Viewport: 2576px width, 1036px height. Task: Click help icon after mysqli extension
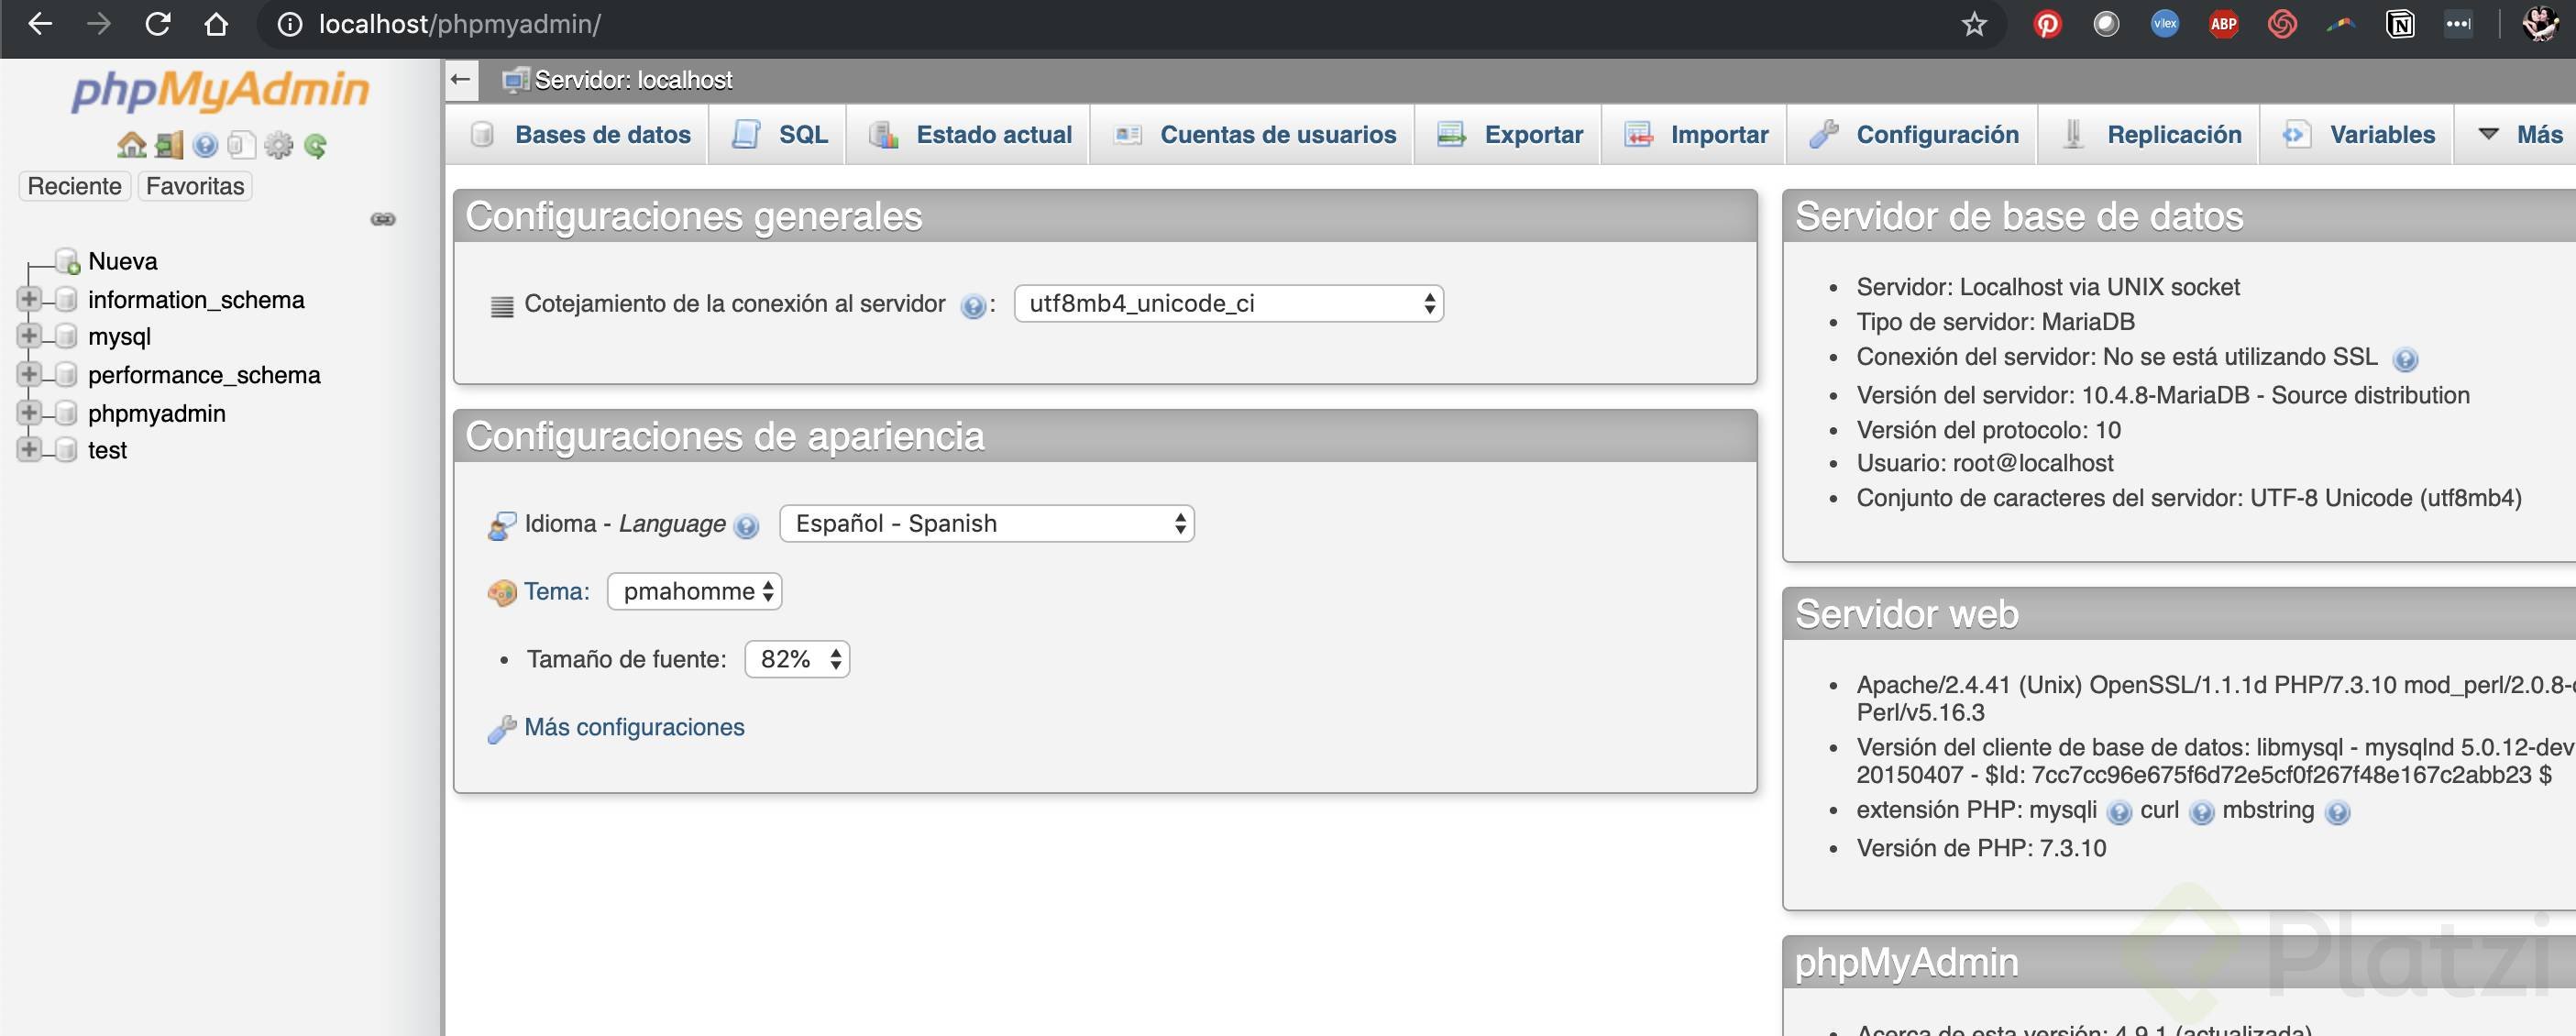(2118, 812)
